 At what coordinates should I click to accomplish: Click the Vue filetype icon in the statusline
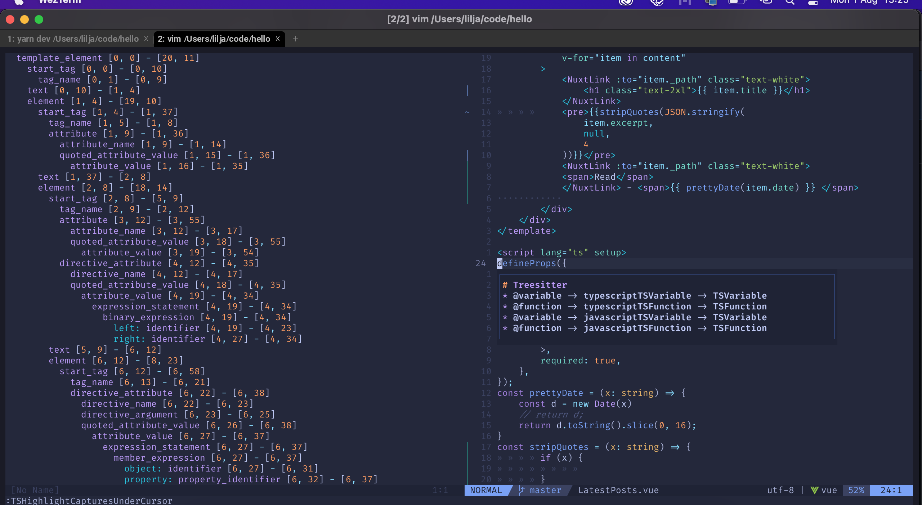tap(815, 490)
